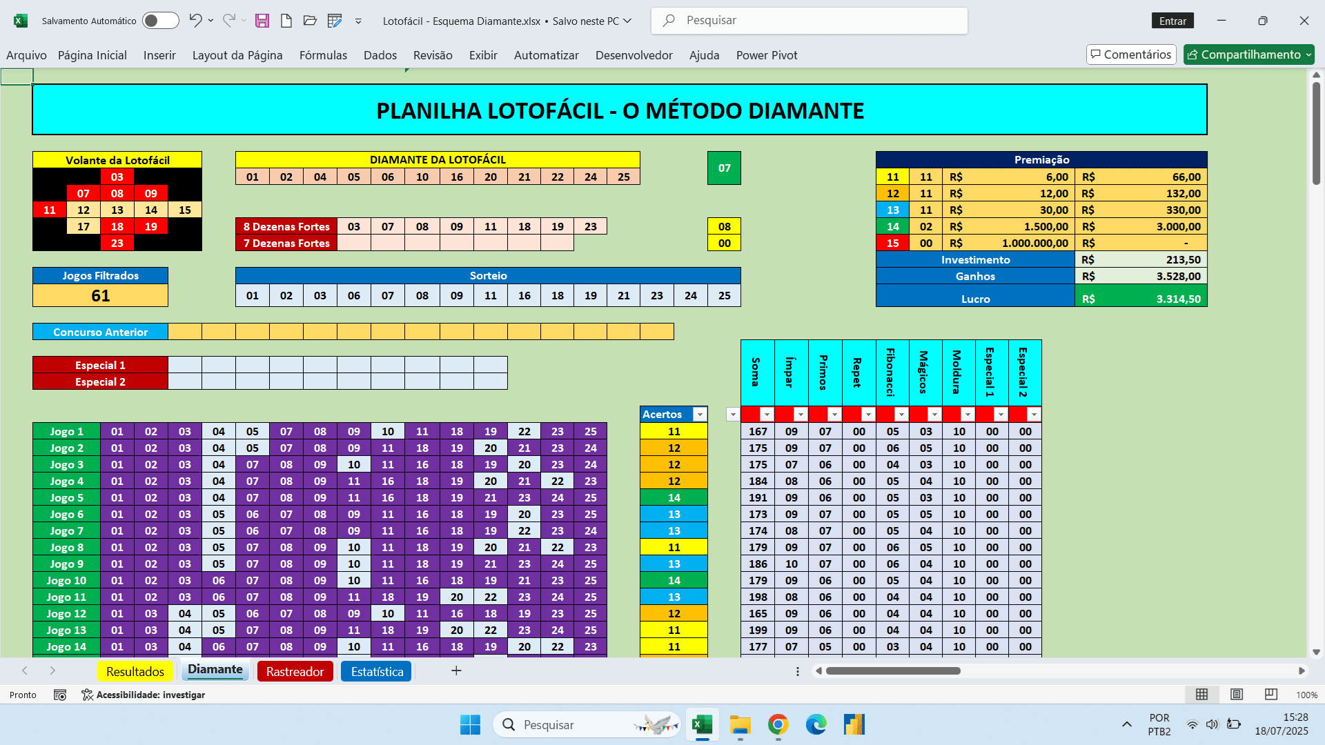Click the Comentários button
Image resolution: width=1325 pixels, height=745 pixels.
[x=1131, y=54]
